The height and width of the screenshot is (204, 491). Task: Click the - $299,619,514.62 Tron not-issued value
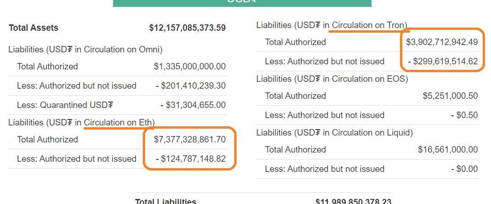pos(443,61)
